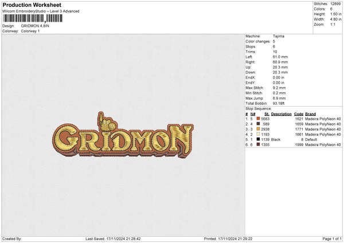Click the 'St.' column header
Viewport: 344px width, 243px height.
coord(267,114)
